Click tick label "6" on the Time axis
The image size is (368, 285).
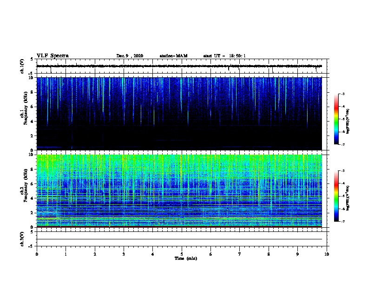tap(211, 254)
